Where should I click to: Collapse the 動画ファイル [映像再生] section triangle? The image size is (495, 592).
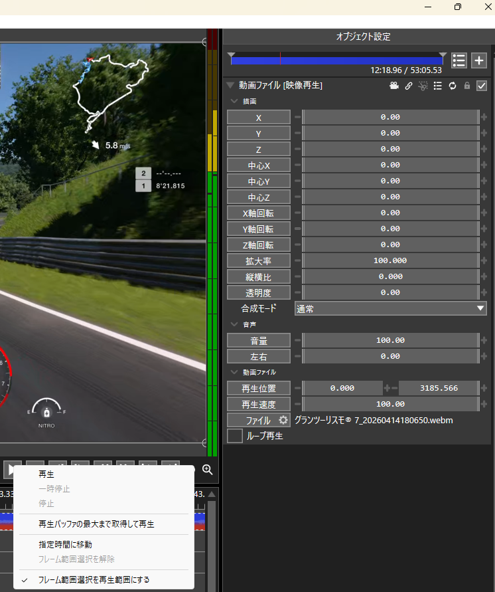[x=230, y=85]
